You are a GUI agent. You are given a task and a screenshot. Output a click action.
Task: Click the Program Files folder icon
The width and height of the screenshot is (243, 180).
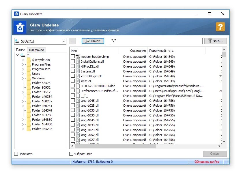tap(29, 64)
